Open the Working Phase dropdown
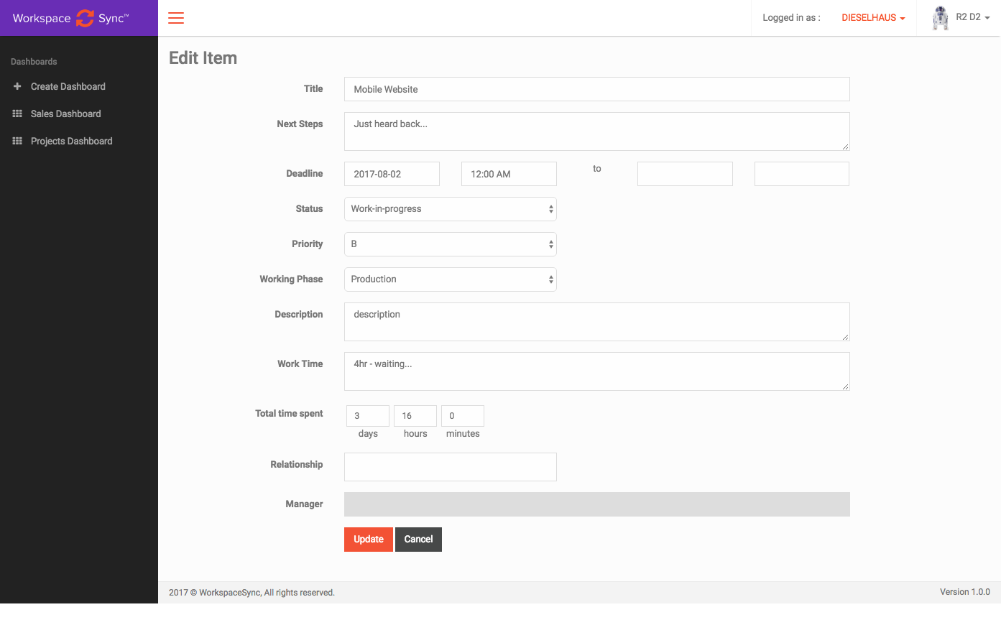This screenshot has width=1001, height=620. [x=450, y=279]
